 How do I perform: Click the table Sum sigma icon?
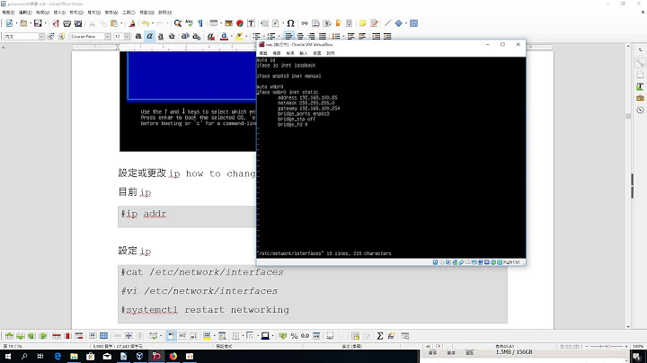click(x=380, y=336)
